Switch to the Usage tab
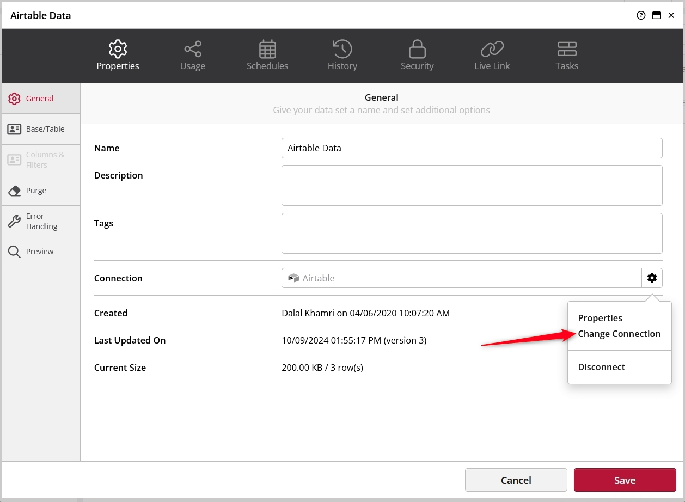The image size is (685, 502). (x=193, y=56)
